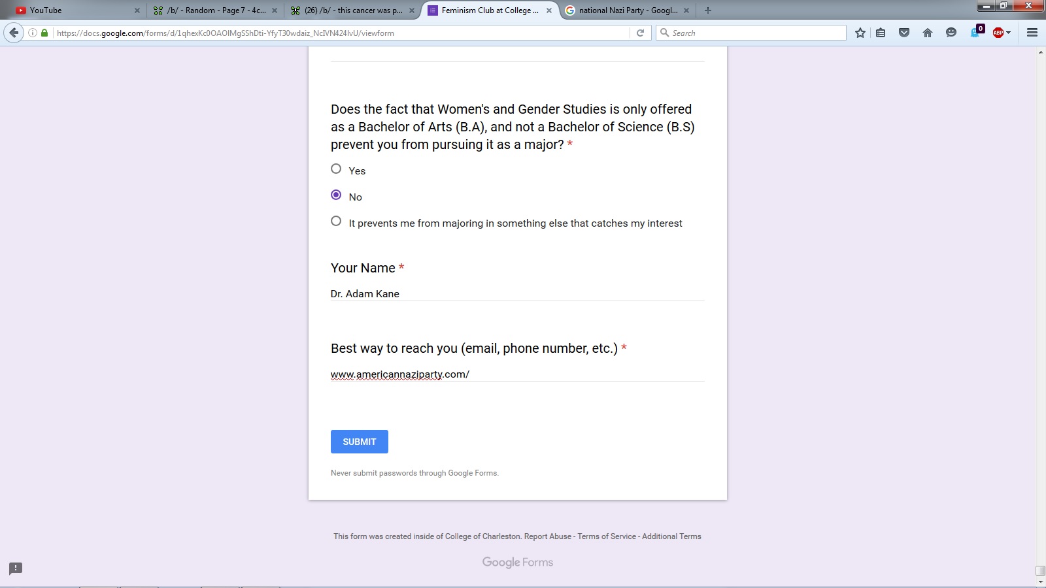Viewport: 1046px width, 588px height.
Task: Open the Additional Terms link
Action: (x=671, y=536)
